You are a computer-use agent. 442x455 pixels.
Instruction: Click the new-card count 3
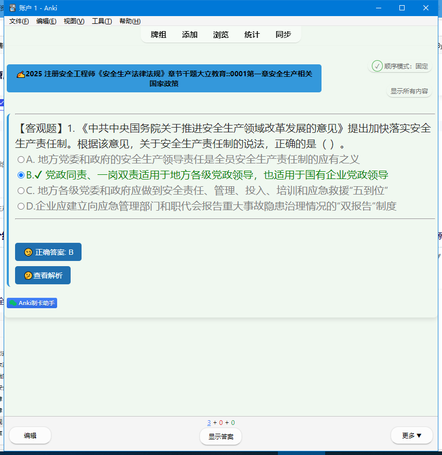209,423
